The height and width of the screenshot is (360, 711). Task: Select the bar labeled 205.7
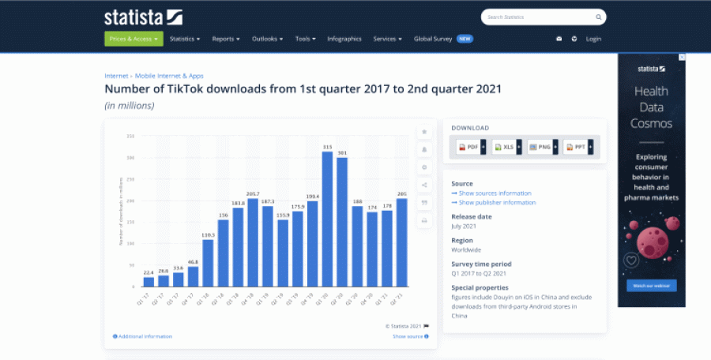[x=253, y=242]
